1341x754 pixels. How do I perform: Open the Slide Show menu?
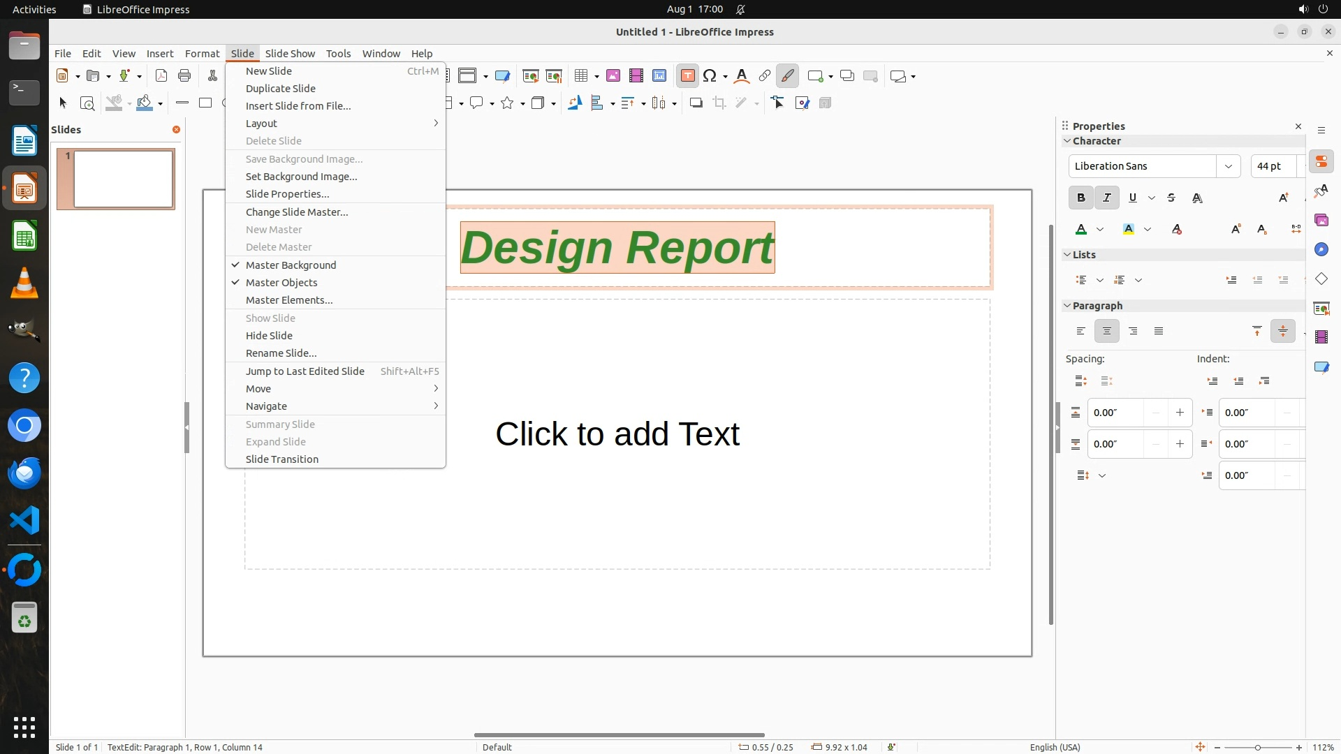(x=290, y=54)
